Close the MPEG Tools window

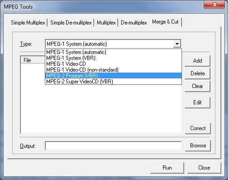215,5
